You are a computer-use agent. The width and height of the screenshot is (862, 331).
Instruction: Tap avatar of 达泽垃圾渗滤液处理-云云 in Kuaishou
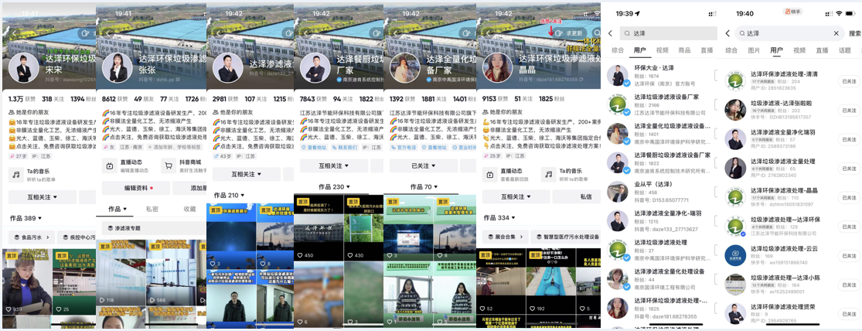tap(735, 255)
